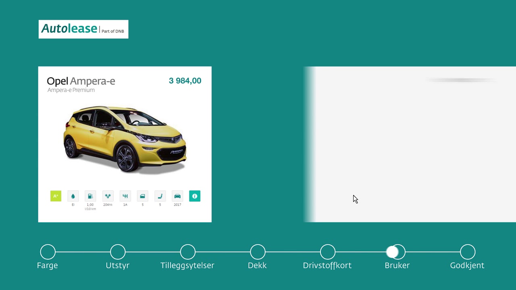The height and width of the screenshot is (290, 516).
Task: Click the 204hk value text
Action: (x=108, y=205)
